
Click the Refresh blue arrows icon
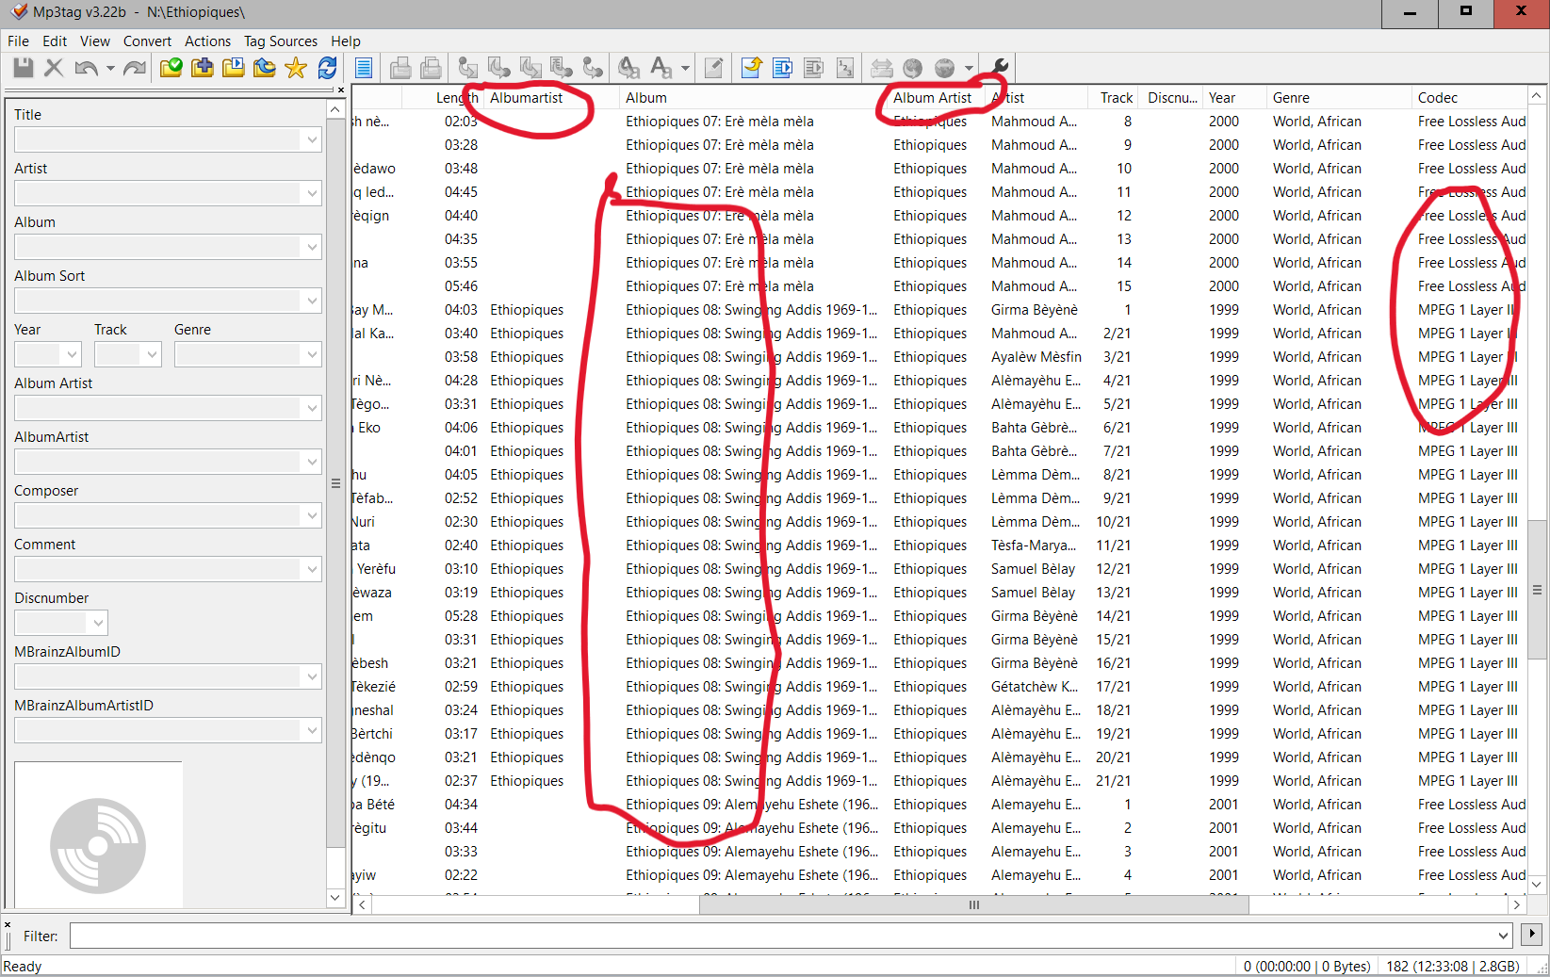coord(327,68)
